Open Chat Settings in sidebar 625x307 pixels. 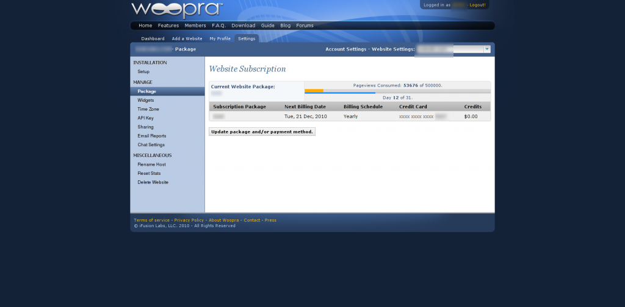tap(151, 145)
